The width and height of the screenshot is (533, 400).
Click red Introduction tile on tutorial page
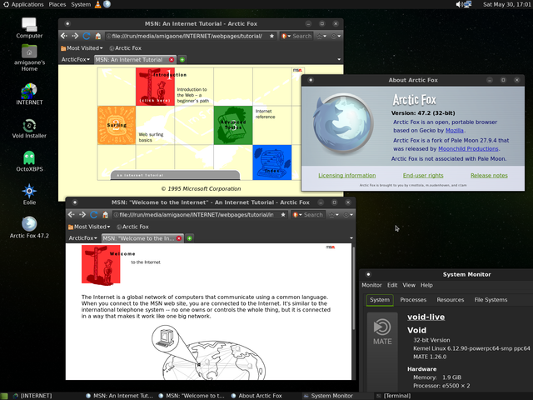(155, 87)
